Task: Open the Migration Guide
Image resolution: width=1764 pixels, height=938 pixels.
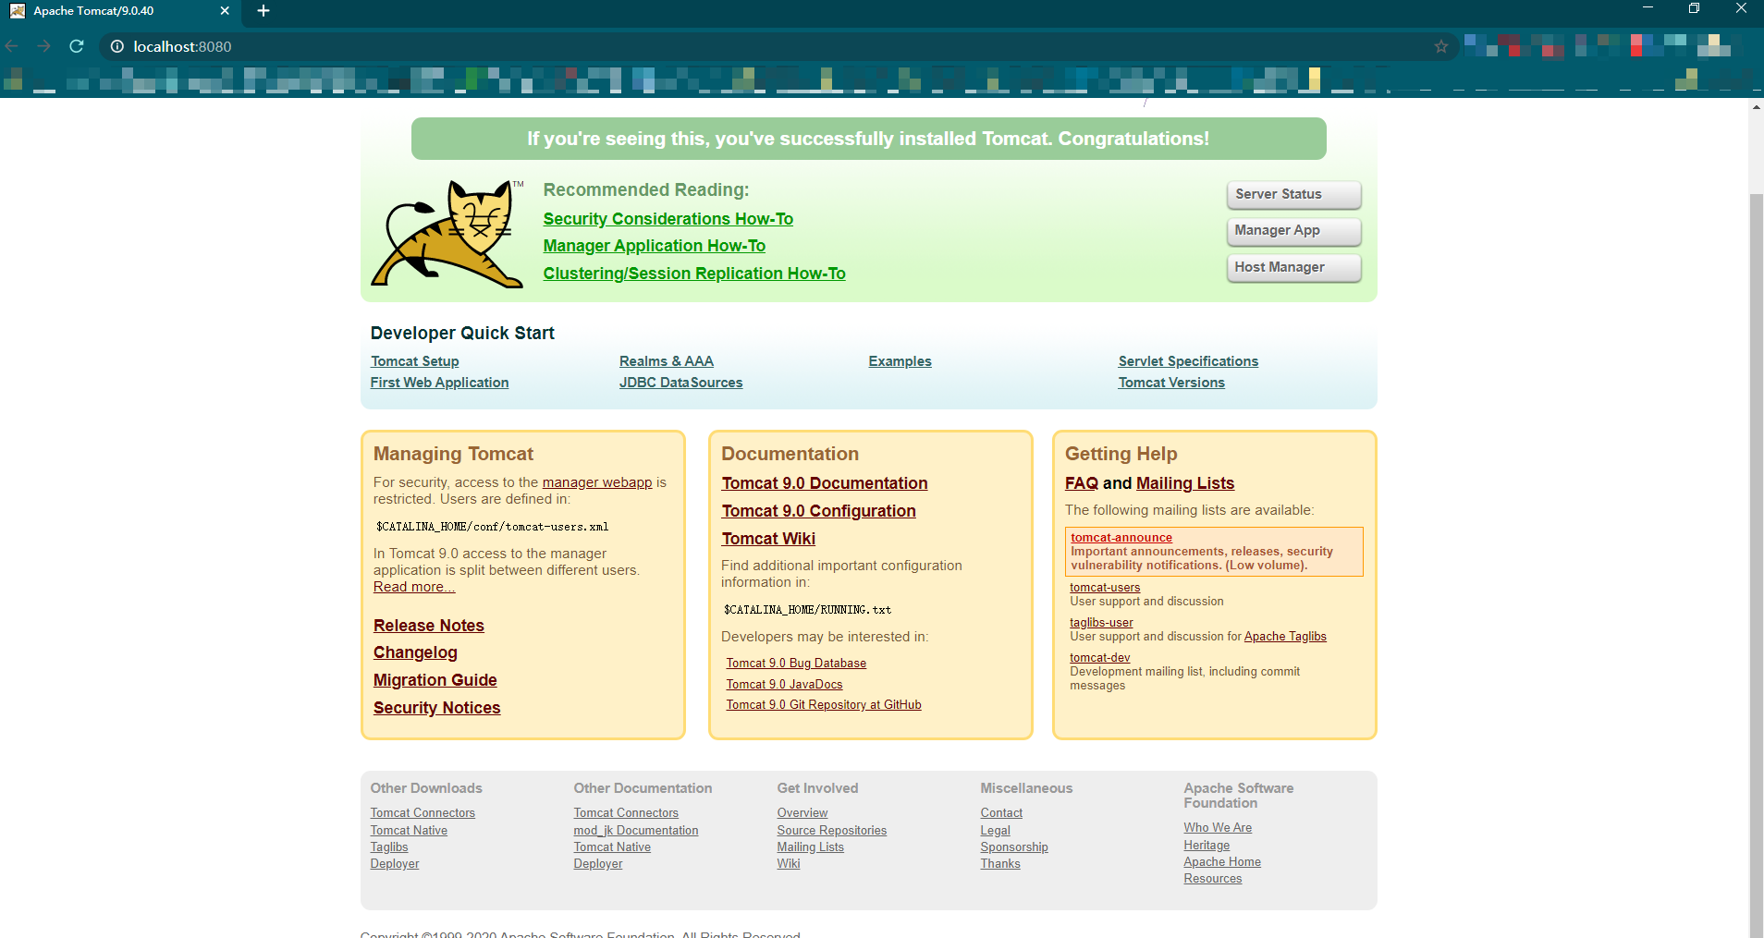Action: pyautogui.click(x=435, y=680)
